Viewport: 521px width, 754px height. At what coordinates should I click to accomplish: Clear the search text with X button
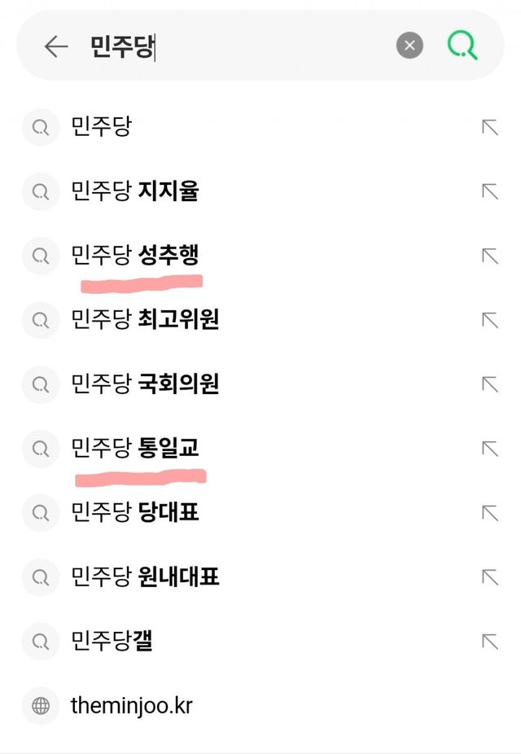coord(409,46)
